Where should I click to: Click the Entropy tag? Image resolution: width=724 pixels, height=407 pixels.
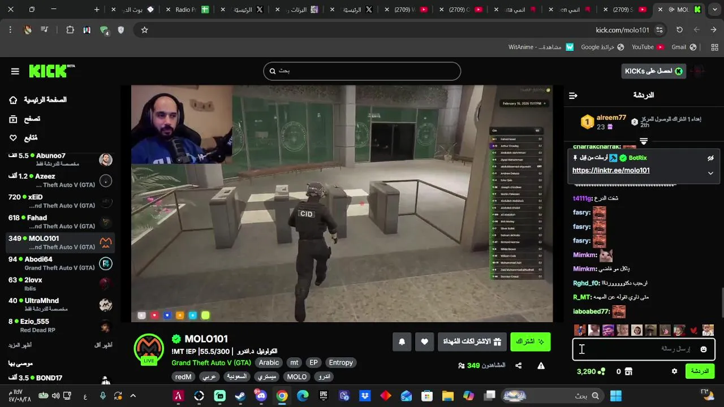tap(341, 363)
